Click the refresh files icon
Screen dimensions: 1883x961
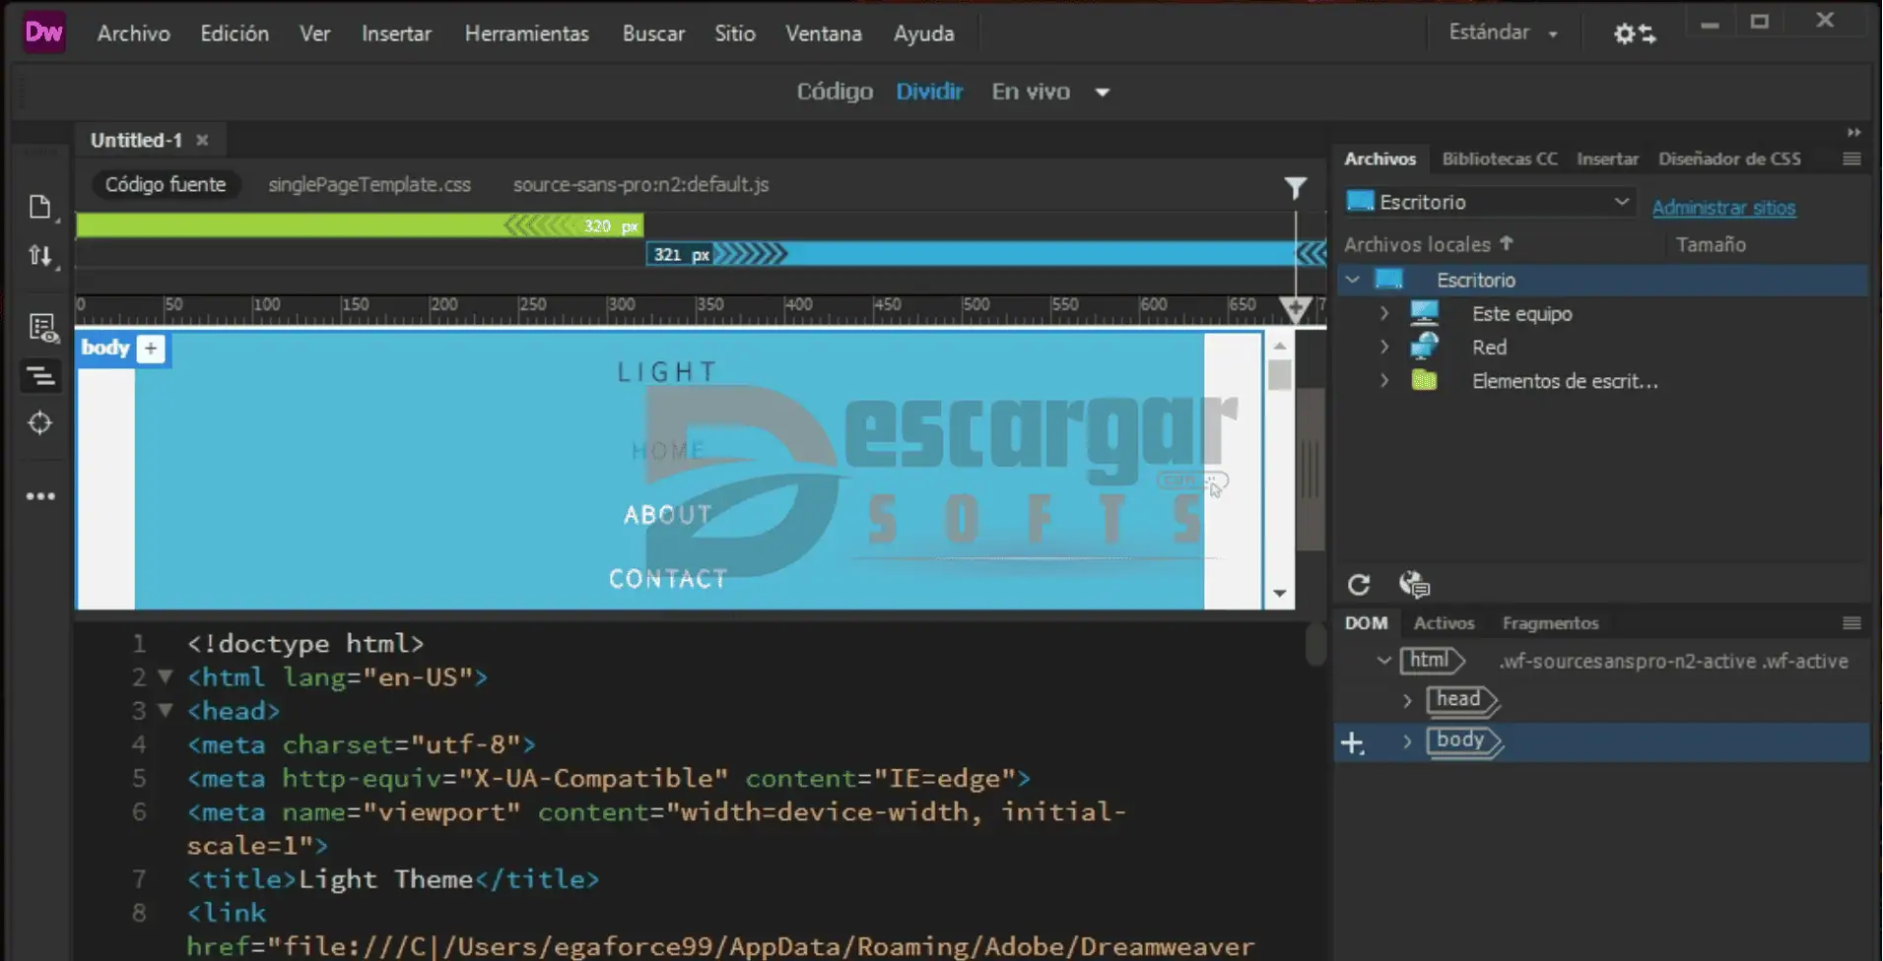click(x=1359, y=585)
